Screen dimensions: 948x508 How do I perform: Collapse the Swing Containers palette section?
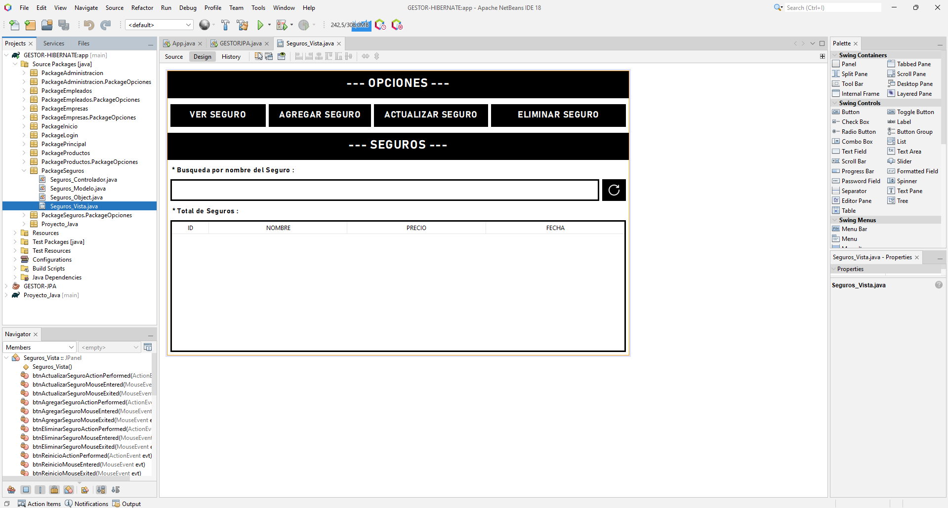pos(835,55)
